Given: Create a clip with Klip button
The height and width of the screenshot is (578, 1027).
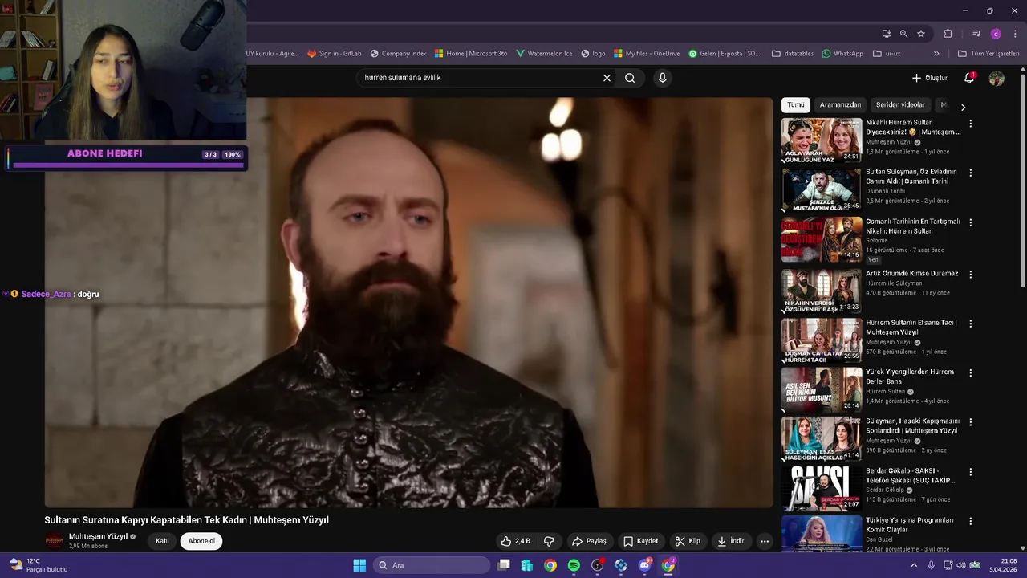Looking at the screenshot, I should tap(688, 541).
